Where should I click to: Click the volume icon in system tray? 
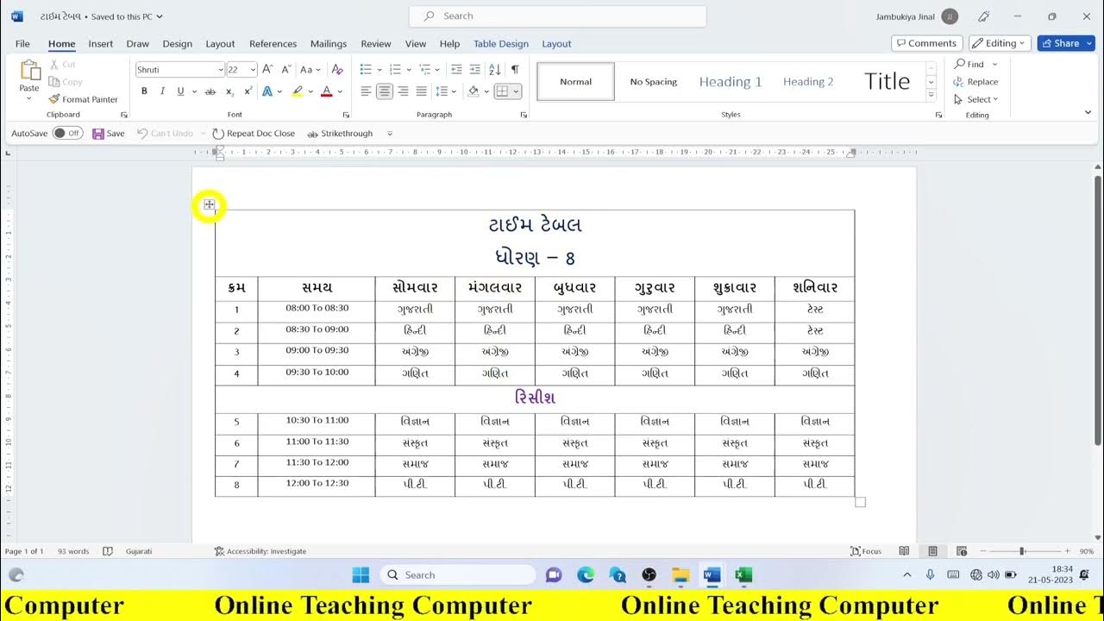click(x=993, y=574)
